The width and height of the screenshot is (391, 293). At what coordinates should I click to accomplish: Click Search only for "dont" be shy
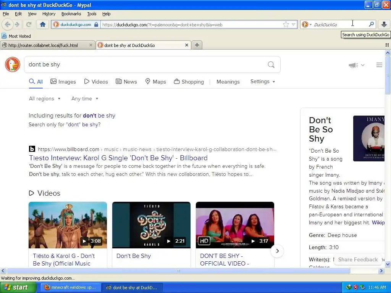click(x=64, y=125)
